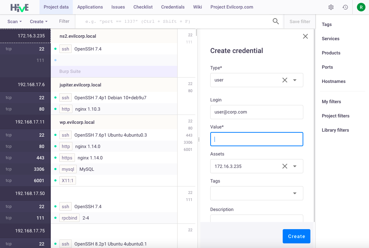The height and width of the screenshot is (248, 369).
Task: Click the https service tag
Action: click(x=67, y=158)
